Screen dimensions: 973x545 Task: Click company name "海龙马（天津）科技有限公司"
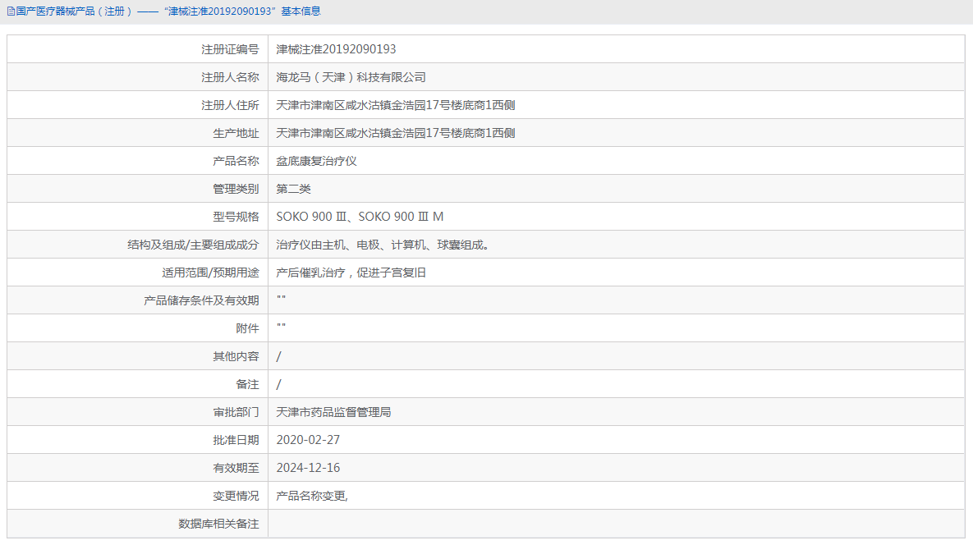click(351, 77)
